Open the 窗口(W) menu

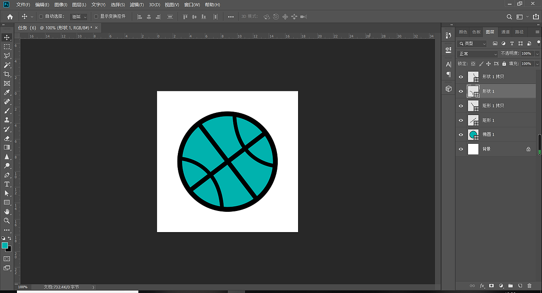[192, 5]
